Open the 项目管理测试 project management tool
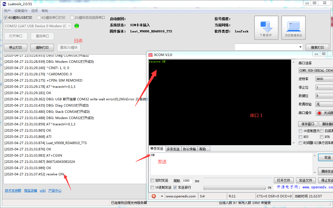Viewport: 333px width, 208px height. (x=293, y=28)
